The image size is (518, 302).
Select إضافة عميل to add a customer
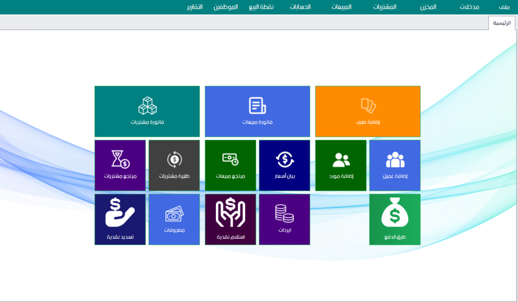click(395, 165)
